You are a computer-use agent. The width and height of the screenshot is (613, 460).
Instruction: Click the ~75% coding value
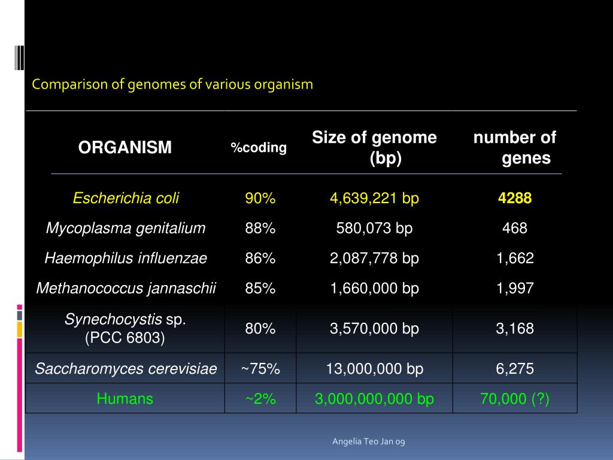tap(260, 369)
